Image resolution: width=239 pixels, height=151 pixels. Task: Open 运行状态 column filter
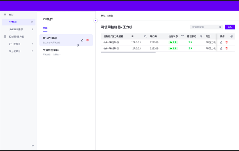(182, 36)
